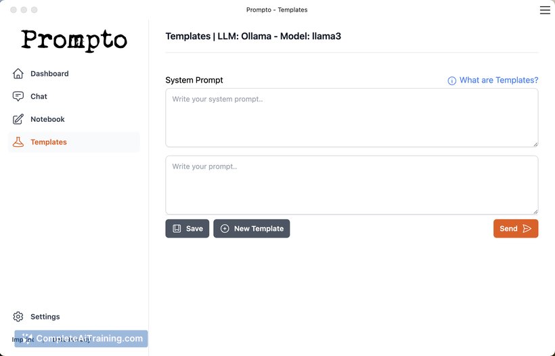
Task: Click the info circle icon beside What are Templates
Action: pos(451,81)
